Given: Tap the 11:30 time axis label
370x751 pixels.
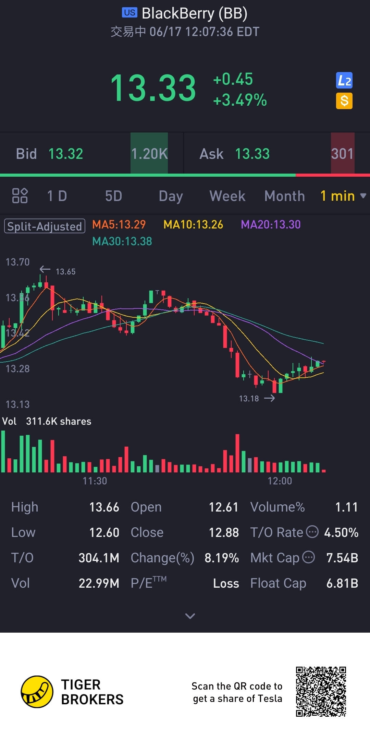Looking at the screenshot, I should click(95, 481).
